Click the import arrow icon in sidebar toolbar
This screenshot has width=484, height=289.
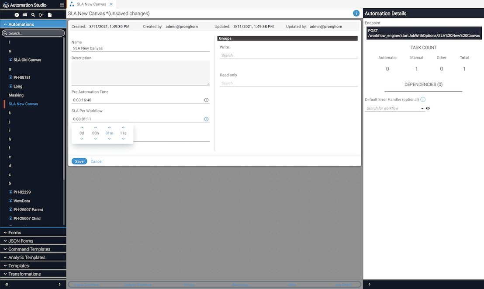point(41,15)
